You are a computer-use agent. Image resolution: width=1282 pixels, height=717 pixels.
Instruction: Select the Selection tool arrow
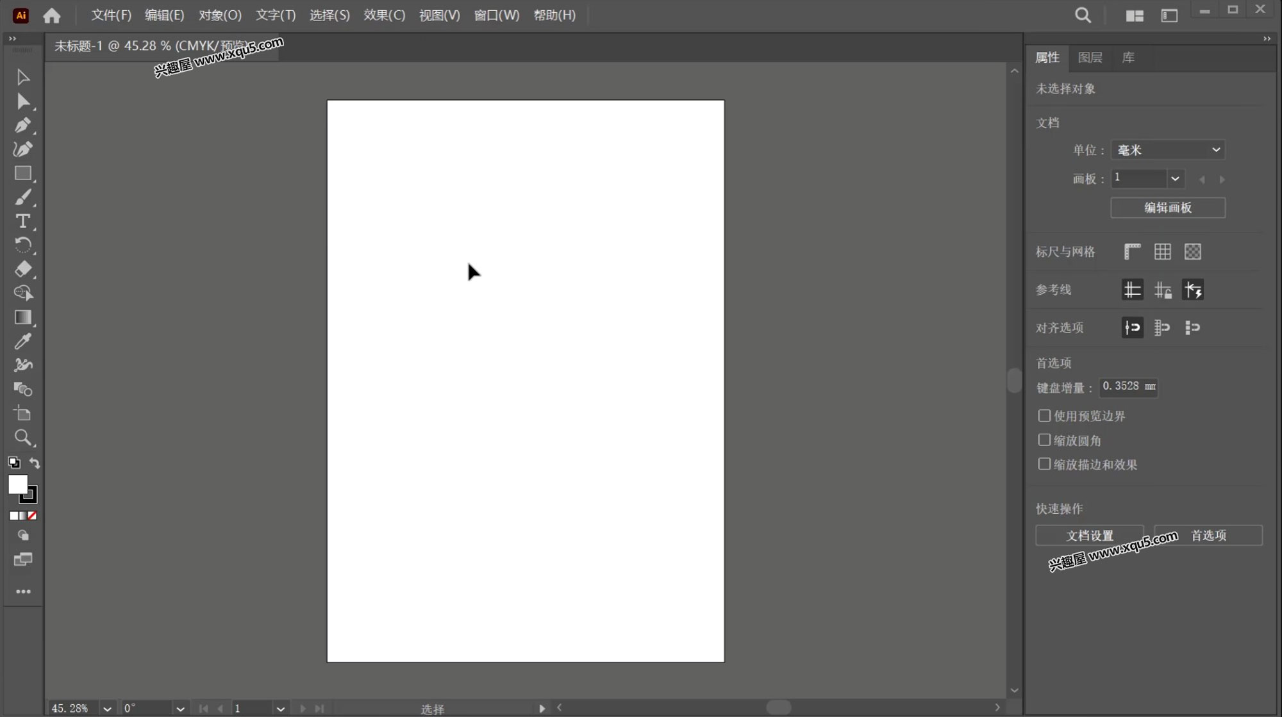pos(23,78)
